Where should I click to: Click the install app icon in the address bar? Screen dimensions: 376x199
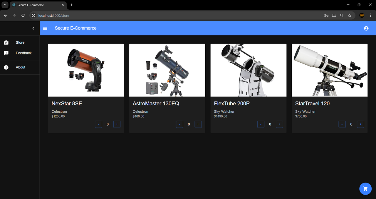334,16
